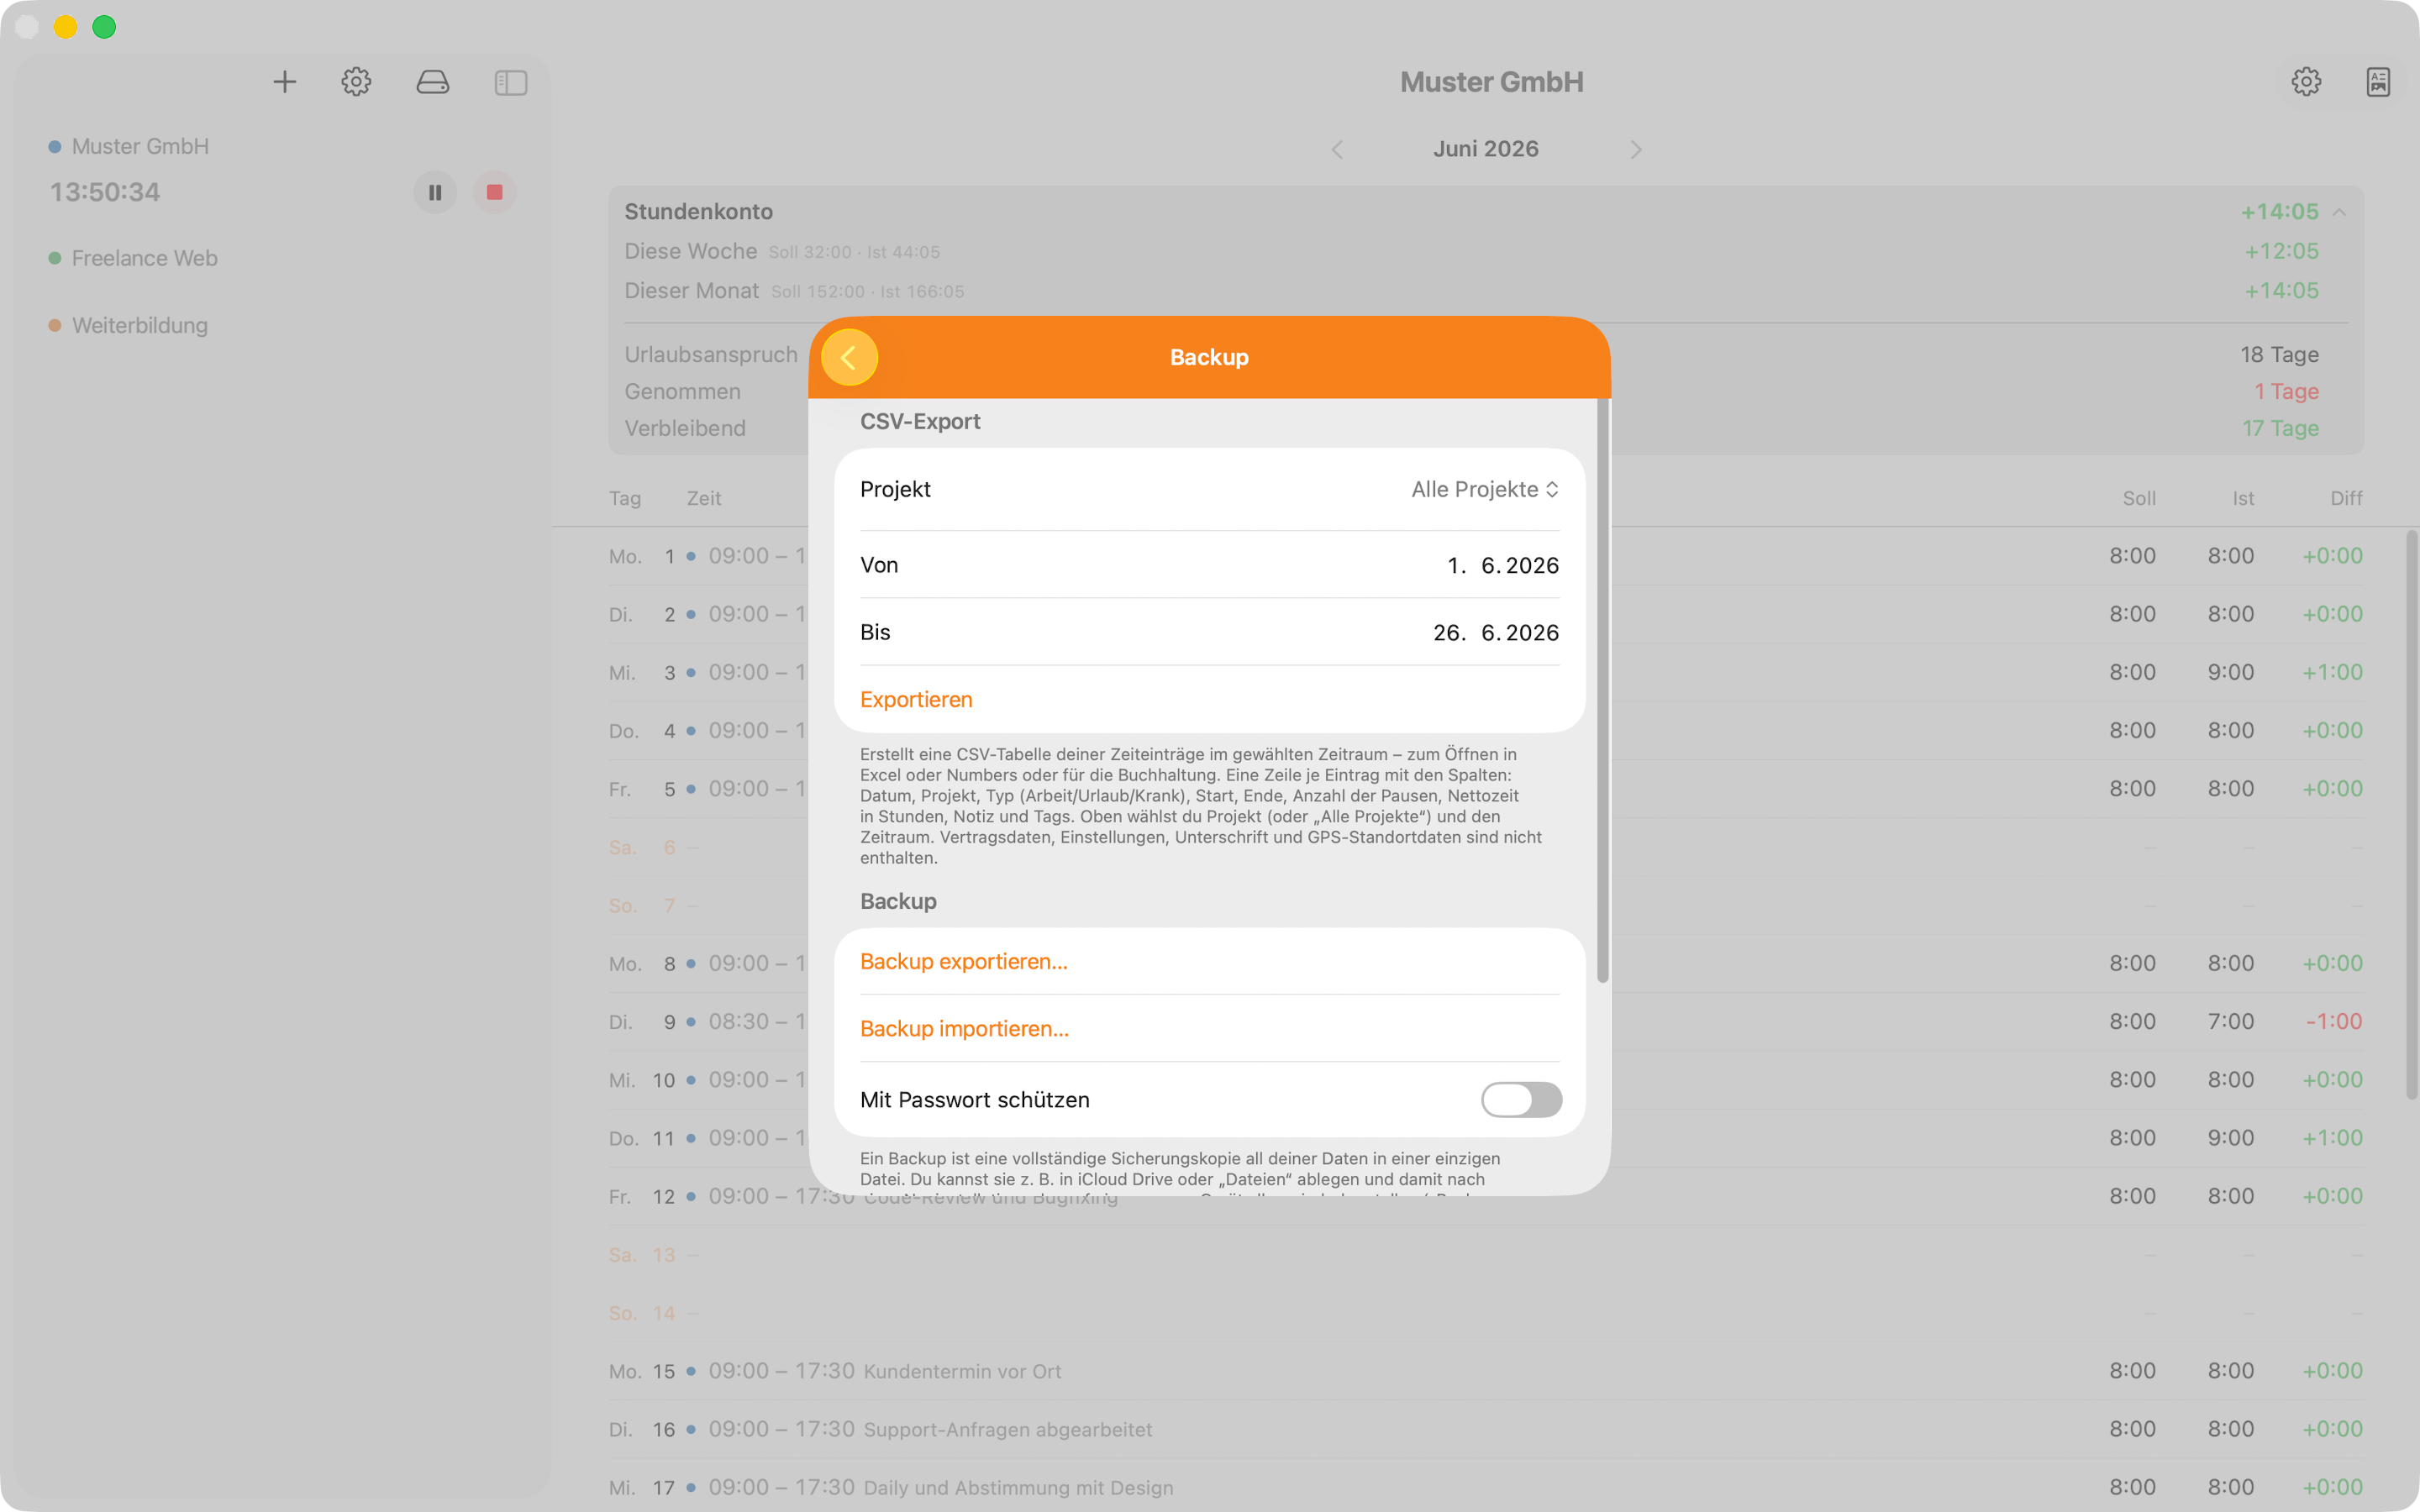
Task: Open the Mi. 17 Daily und Abstimmung entry
Action: click(1486, 1487)
